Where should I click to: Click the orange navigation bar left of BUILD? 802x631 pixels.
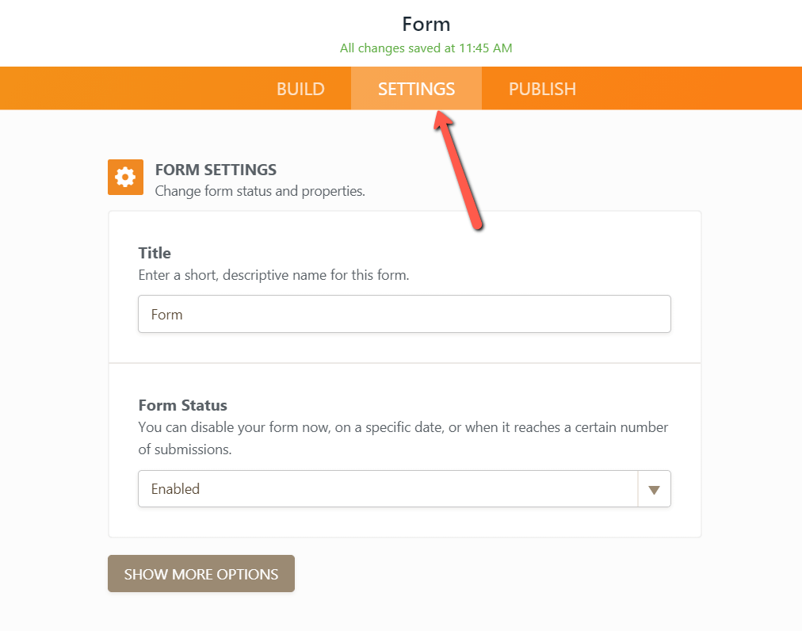coord(127,89)
